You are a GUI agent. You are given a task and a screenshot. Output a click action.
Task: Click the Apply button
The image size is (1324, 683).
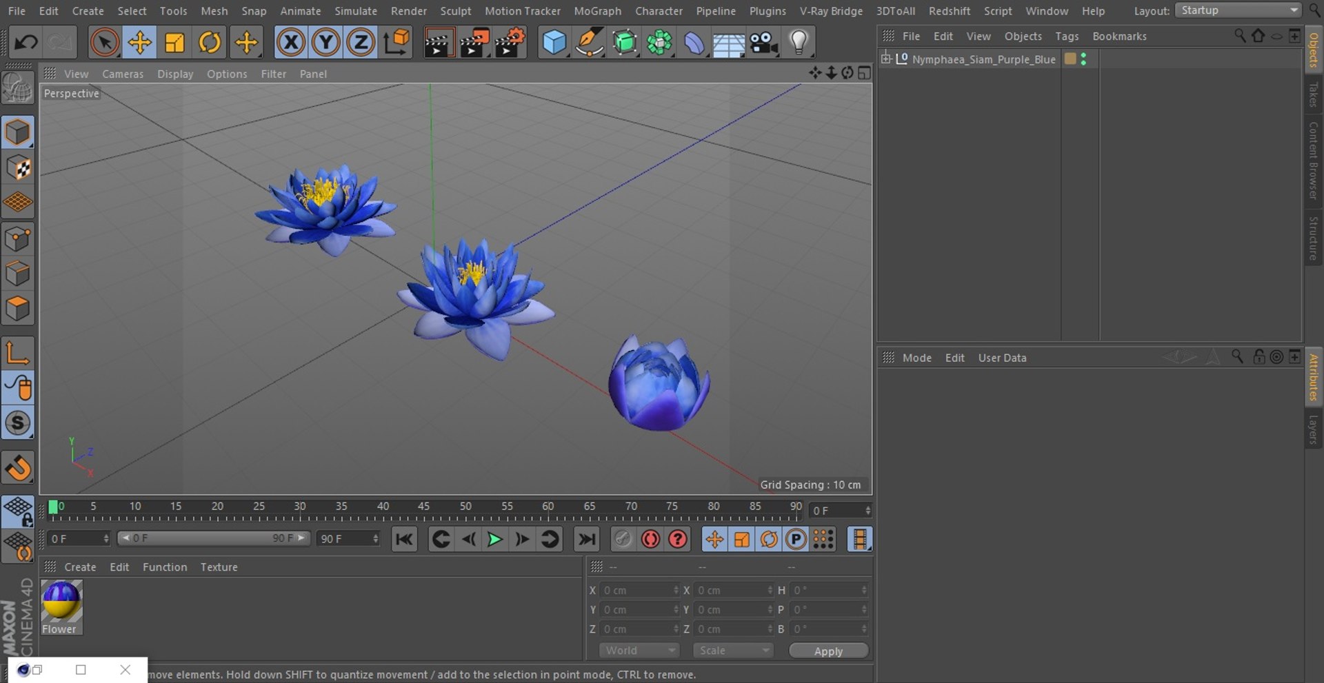click(828, 651)
